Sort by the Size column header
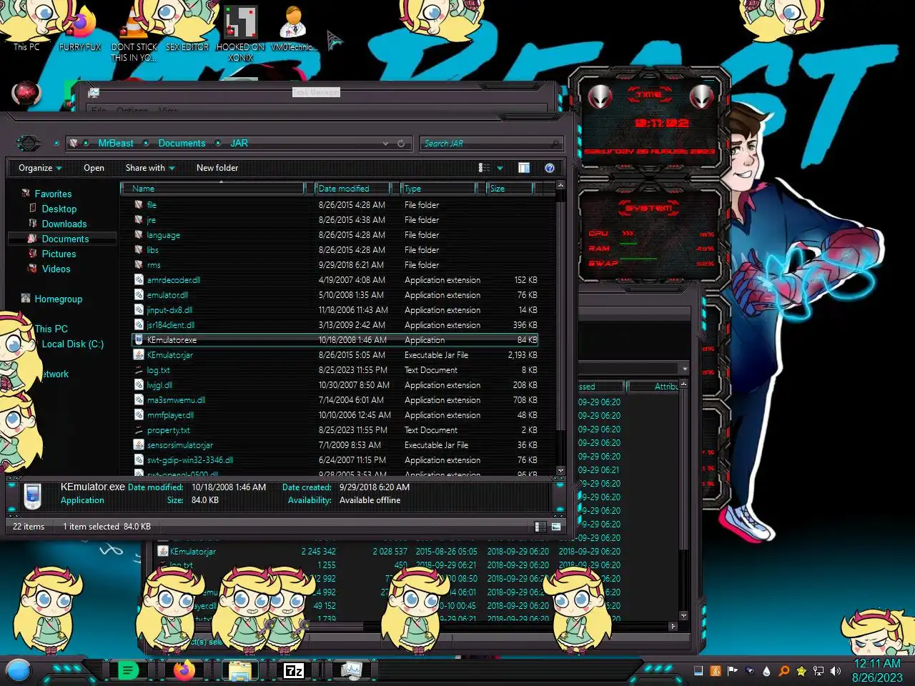 [510, 188]
